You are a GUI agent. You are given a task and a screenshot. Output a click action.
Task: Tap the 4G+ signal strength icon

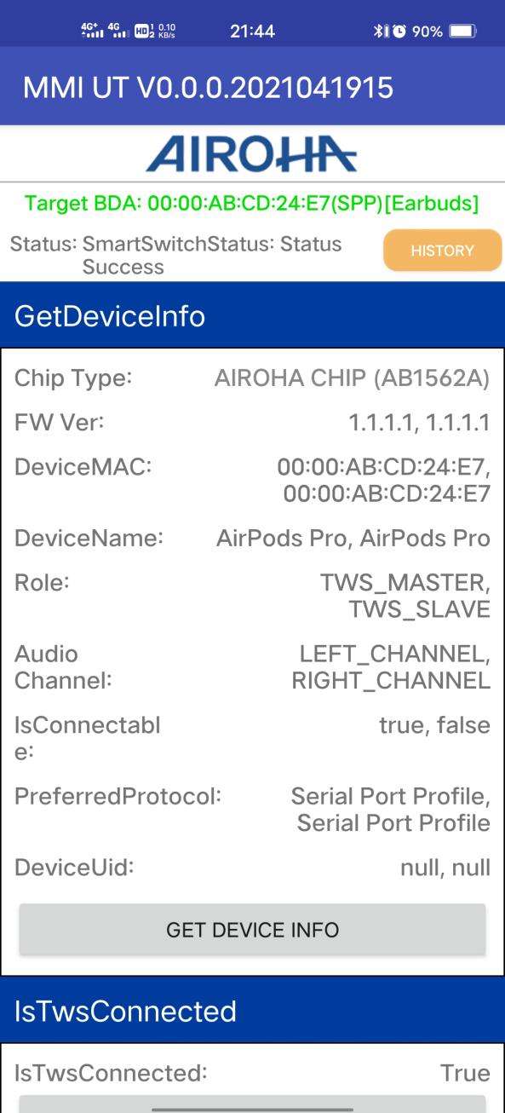(91, 32)
